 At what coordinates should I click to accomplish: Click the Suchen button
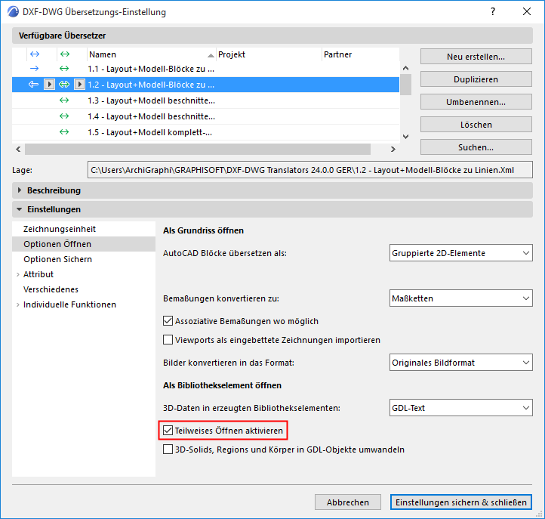(476, 147)
